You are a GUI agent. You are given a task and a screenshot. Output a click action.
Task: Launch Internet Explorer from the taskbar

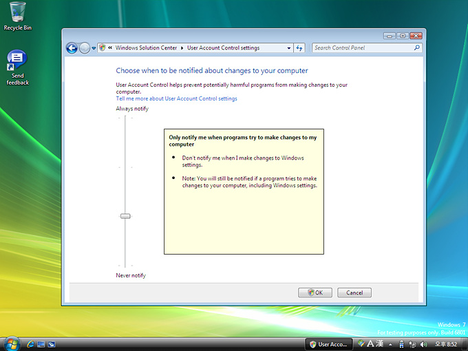tap(30, 344)
